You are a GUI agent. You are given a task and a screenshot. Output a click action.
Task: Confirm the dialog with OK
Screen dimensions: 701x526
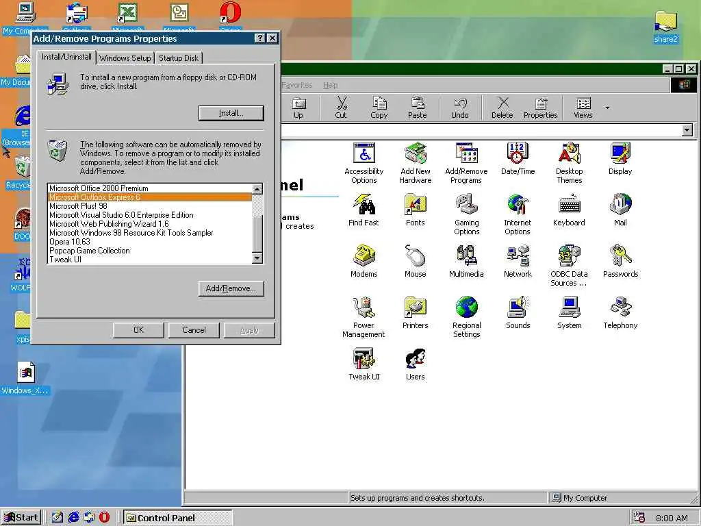[138, 330]
